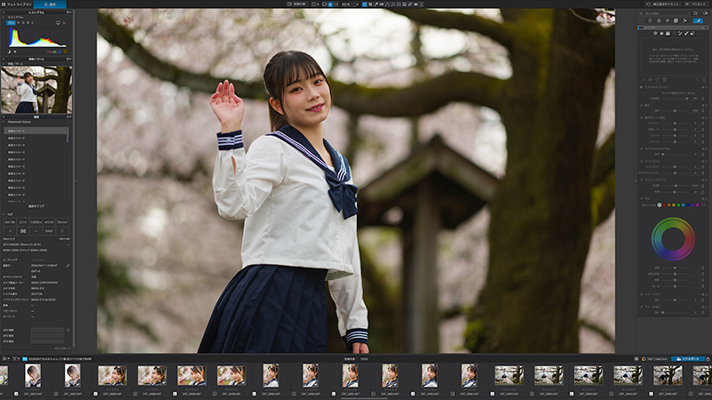This screenshot has width=712, height=400.
Task: Click the Fit-to-screen zoom icon
Action: [330, 4]
